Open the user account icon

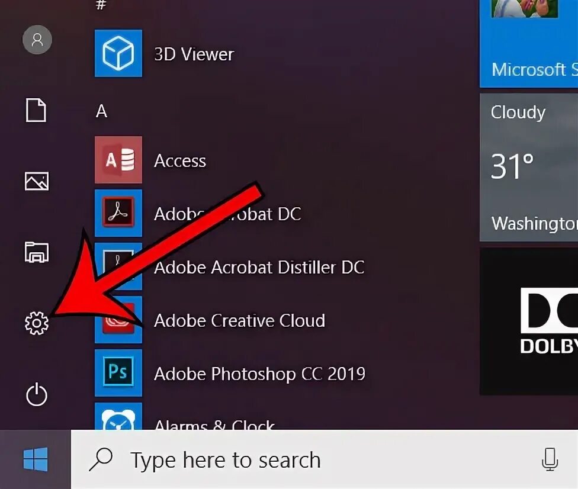37,40
